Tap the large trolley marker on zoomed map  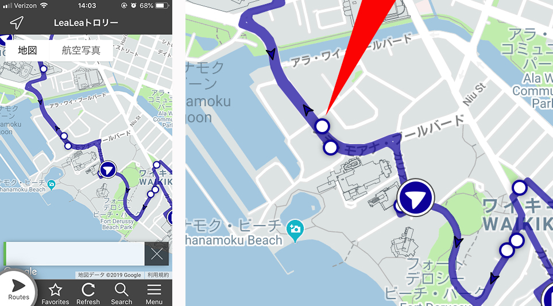[415, 197]
